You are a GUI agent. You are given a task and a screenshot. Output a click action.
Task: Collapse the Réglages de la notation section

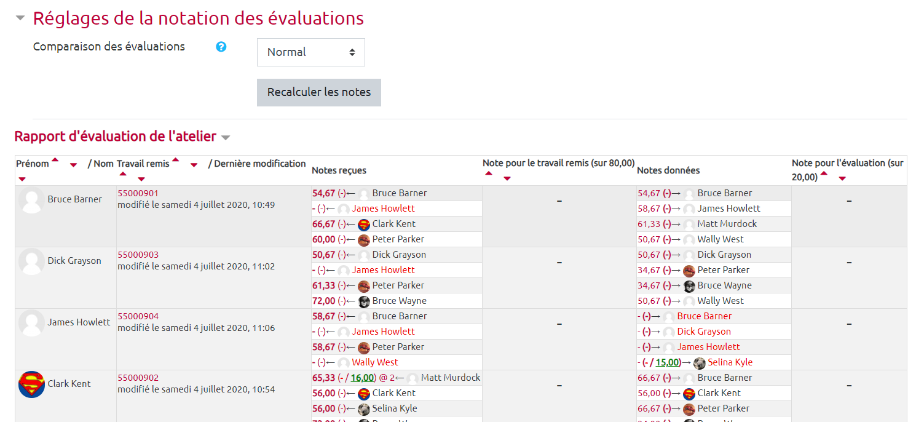pyautogui.click(x=20, y=18)
